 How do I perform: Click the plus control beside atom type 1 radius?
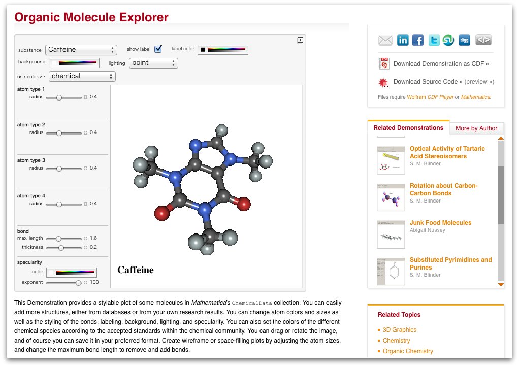85,97
